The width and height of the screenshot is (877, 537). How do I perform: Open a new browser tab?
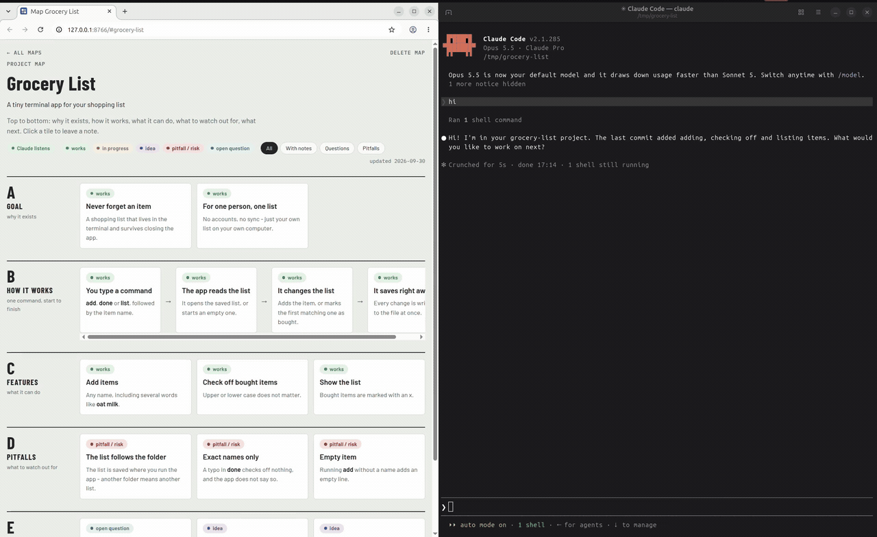124,11
